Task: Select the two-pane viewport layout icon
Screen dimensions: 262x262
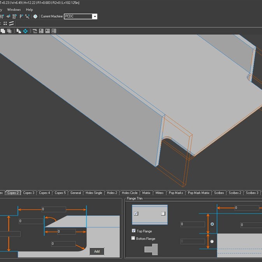Action: tap(47, 31)
